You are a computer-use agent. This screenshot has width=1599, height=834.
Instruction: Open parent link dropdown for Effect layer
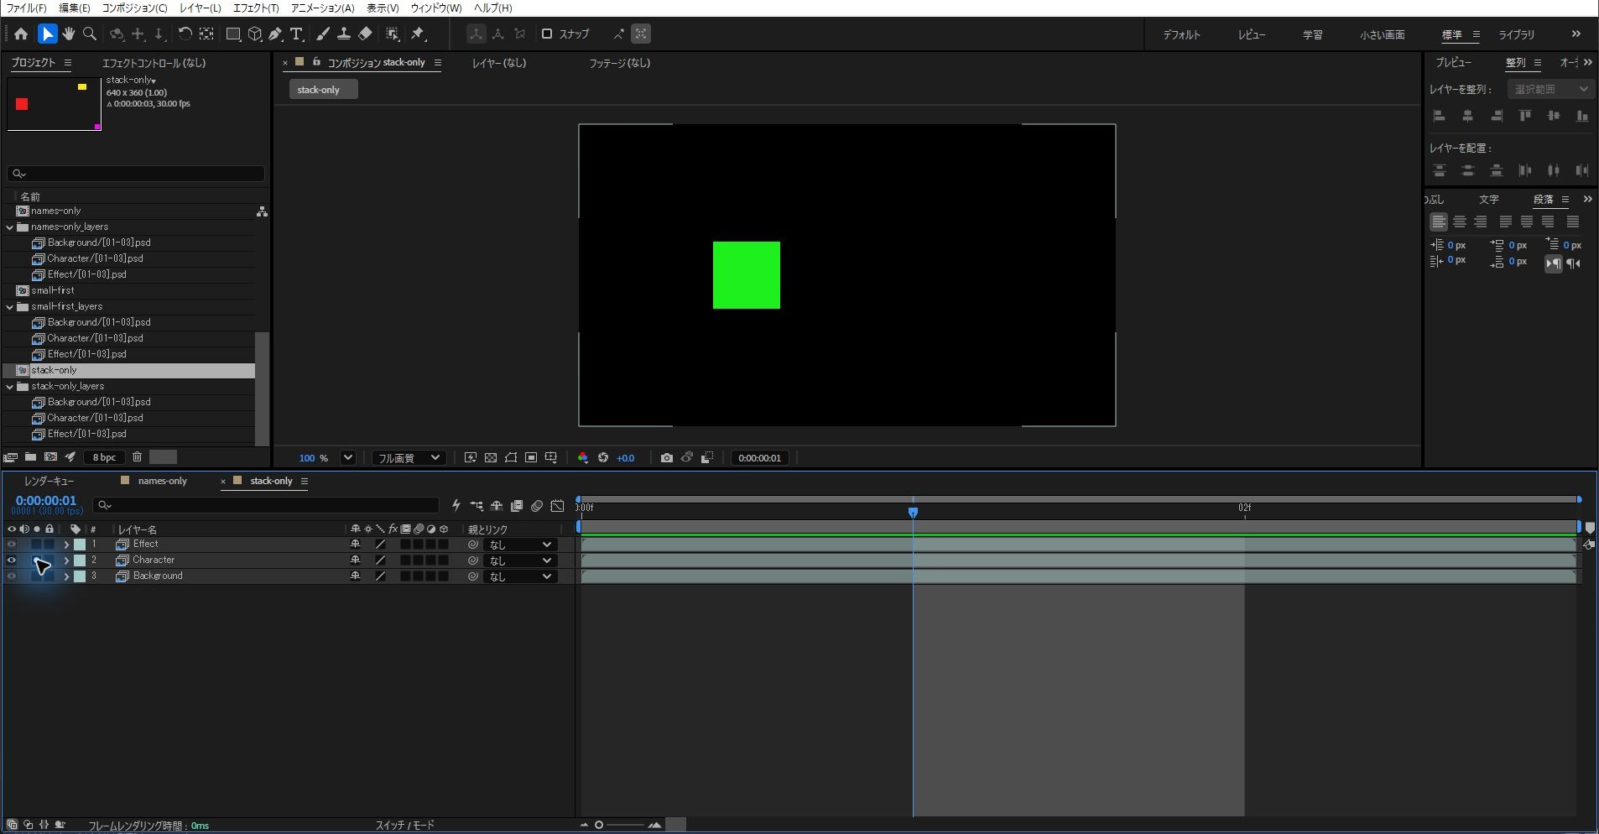520,545
